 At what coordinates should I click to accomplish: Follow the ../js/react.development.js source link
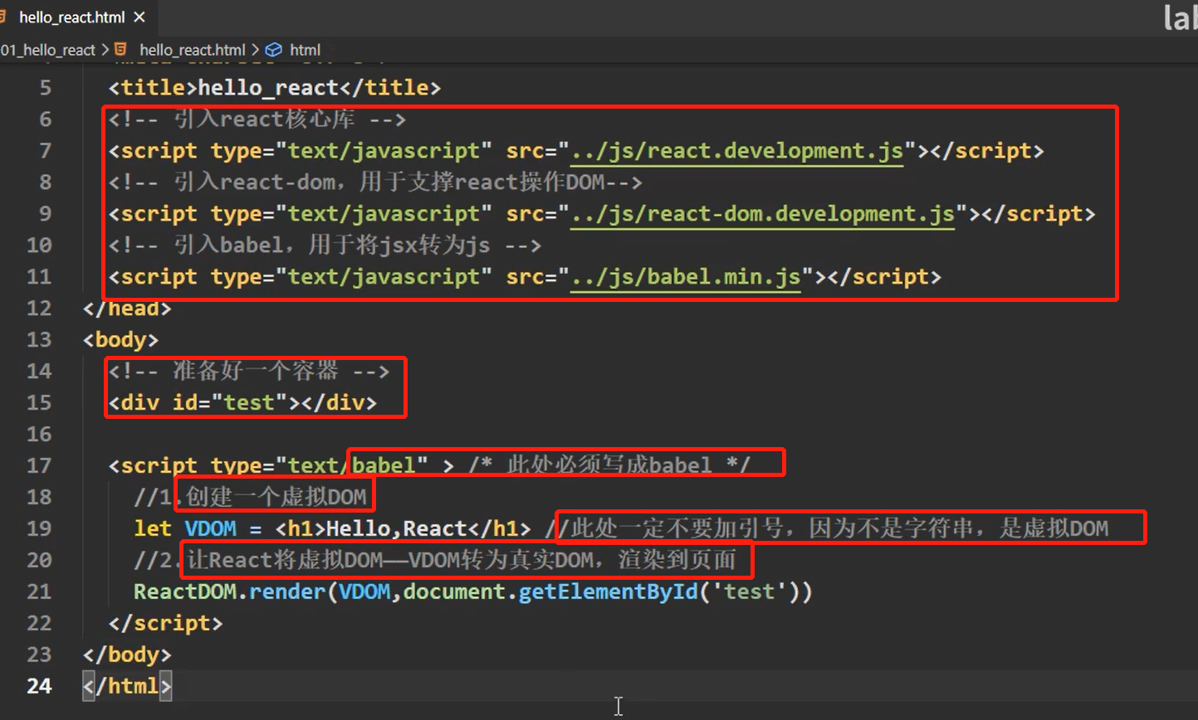click(737, 151)
